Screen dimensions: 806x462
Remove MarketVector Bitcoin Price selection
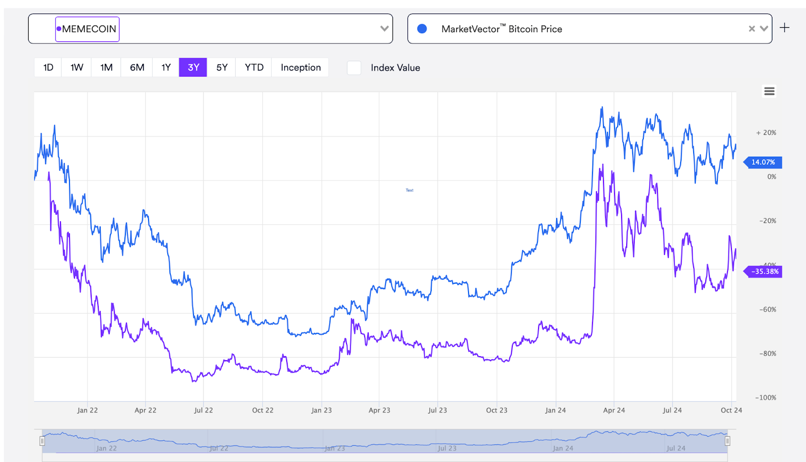752,29
